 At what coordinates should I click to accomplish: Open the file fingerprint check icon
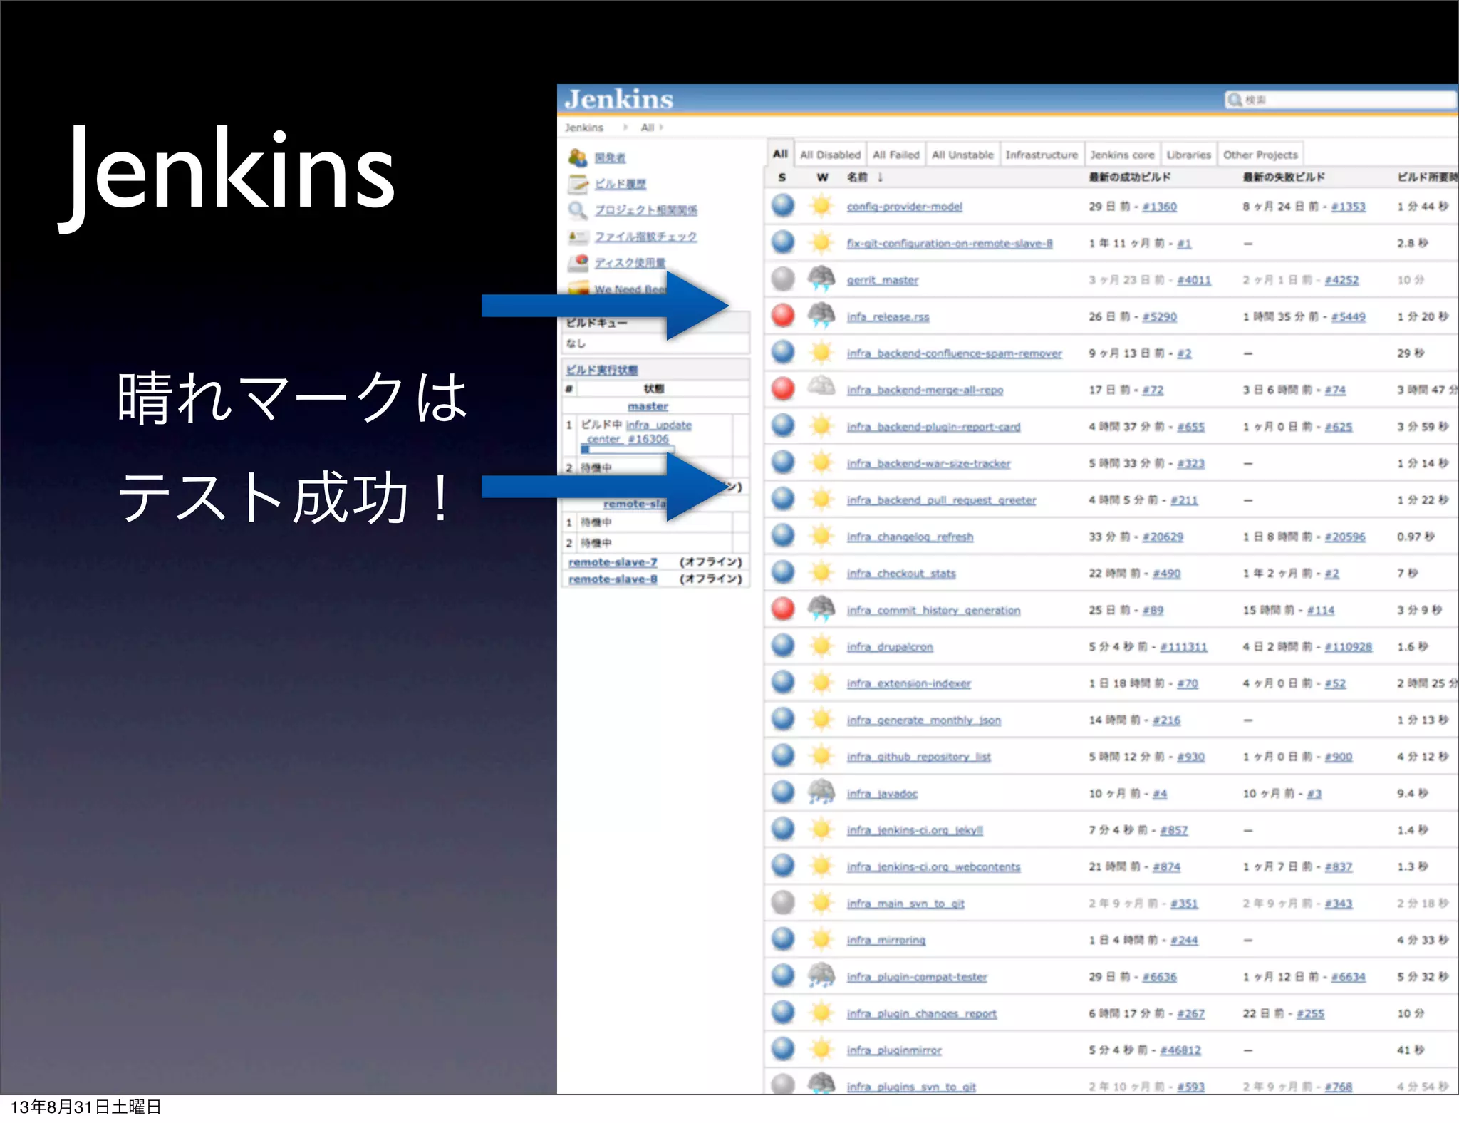(x=578, y=237)
